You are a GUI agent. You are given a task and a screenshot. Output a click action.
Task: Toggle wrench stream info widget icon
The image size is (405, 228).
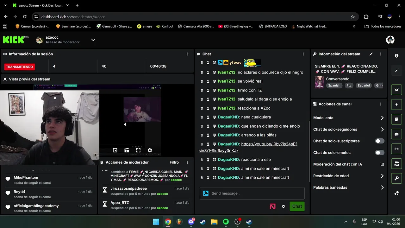click(396, 178)
